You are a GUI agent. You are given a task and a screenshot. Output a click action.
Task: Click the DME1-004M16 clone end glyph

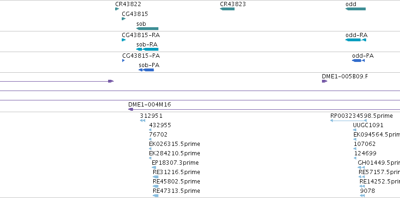[x=131, y=109]
